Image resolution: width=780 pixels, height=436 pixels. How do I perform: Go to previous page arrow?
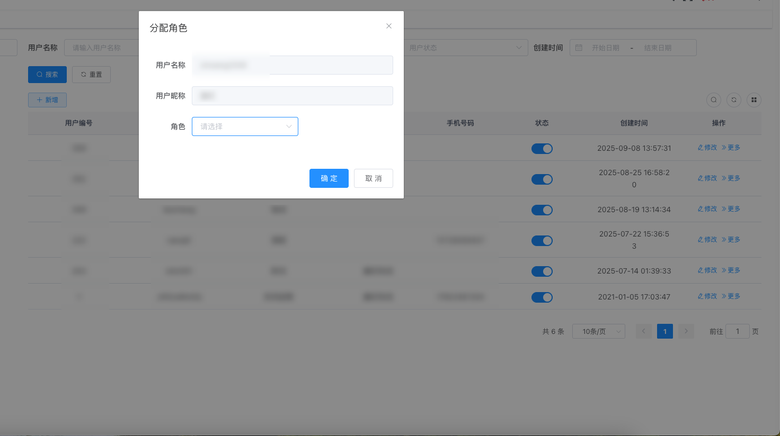644,331
